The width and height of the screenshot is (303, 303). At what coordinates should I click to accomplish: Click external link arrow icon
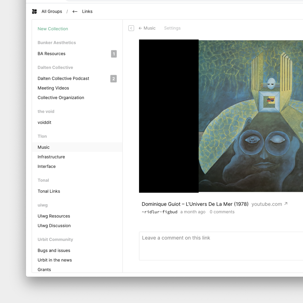(x=286, y=204)
